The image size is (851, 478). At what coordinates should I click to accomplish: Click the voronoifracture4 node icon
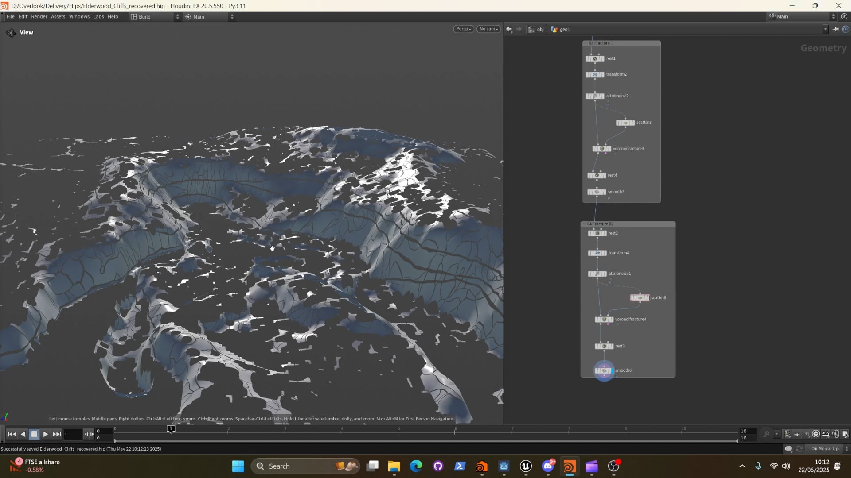[x=604, y=320]
